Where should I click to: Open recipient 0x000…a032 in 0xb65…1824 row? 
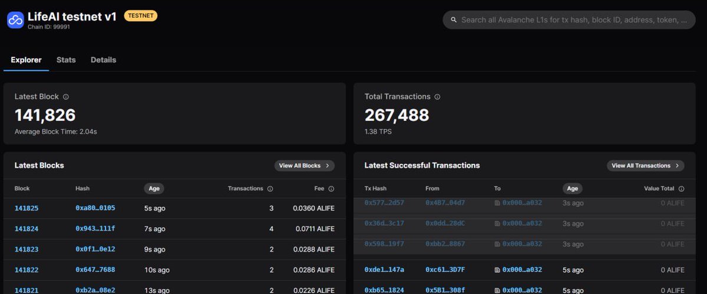(522, 290)
